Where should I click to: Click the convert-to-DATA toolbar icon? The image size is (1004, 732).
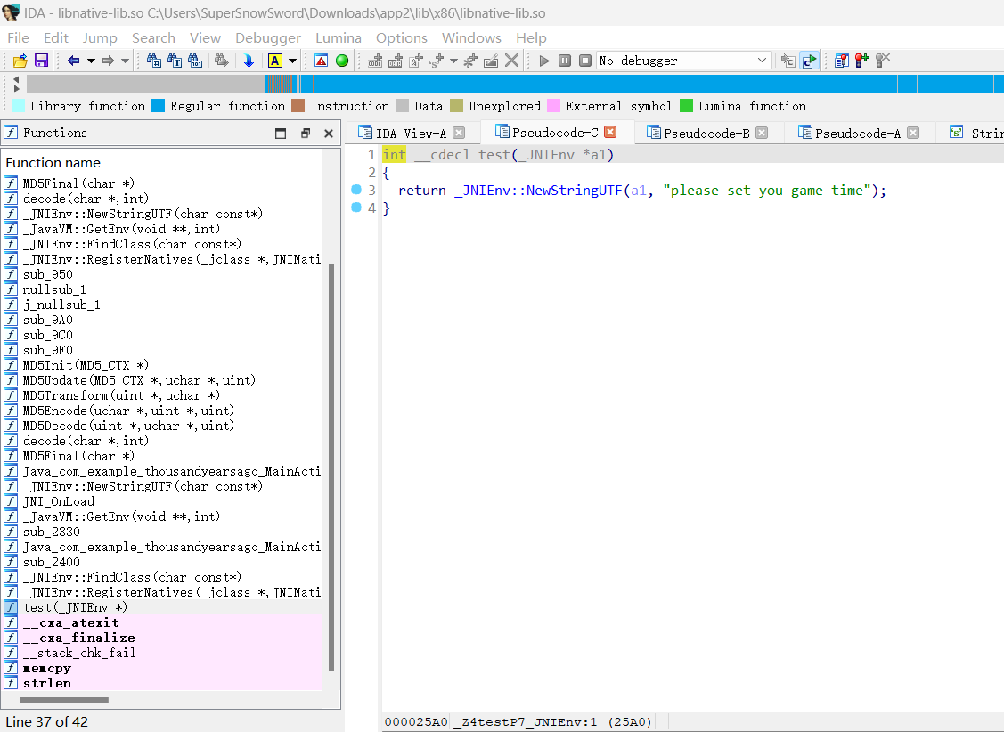pos(396,61)
